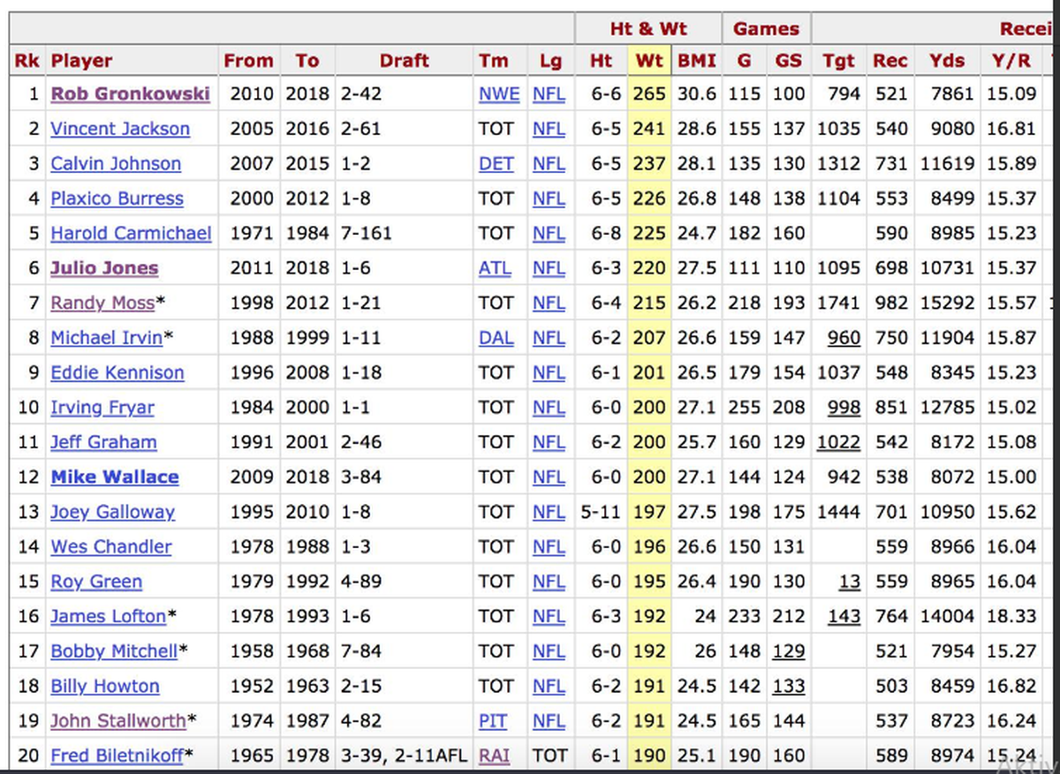Open the Mike Wallace player link
The width and height of the screenshot is (1060, 774).
pyautogui.click(x=115, y=477)
